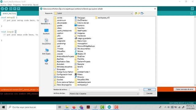Image resolution: width=196 pixels, height=110 pixels.
Task: Select the VirtualBox VMs folder
Action: (x=82, y=79)
